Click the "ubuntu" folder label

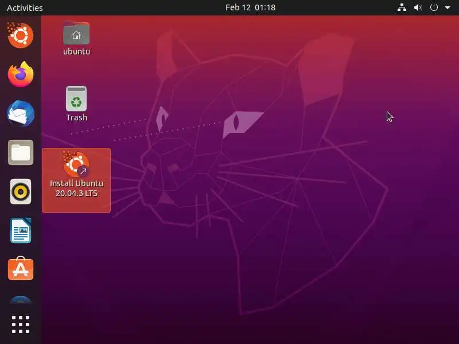77,52
